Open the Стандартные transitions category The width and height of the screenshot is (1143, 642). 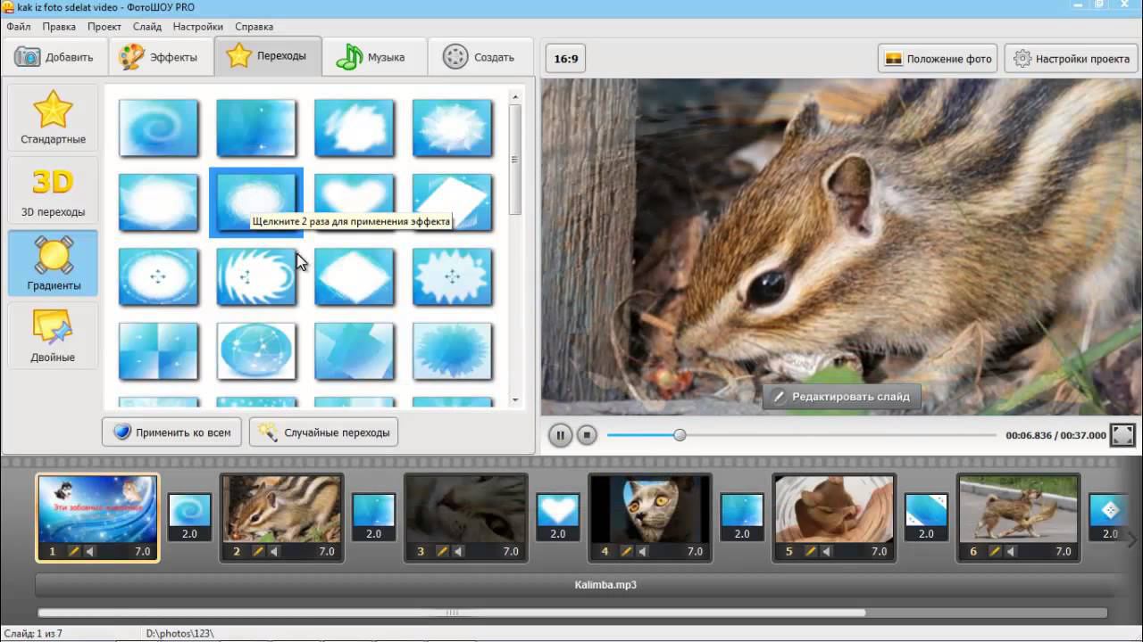[x=53, y=118]
